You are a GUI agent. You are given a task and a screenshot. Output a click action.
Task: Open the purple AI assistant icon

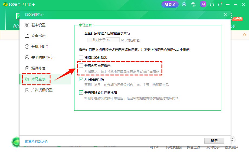click(203, 4)
